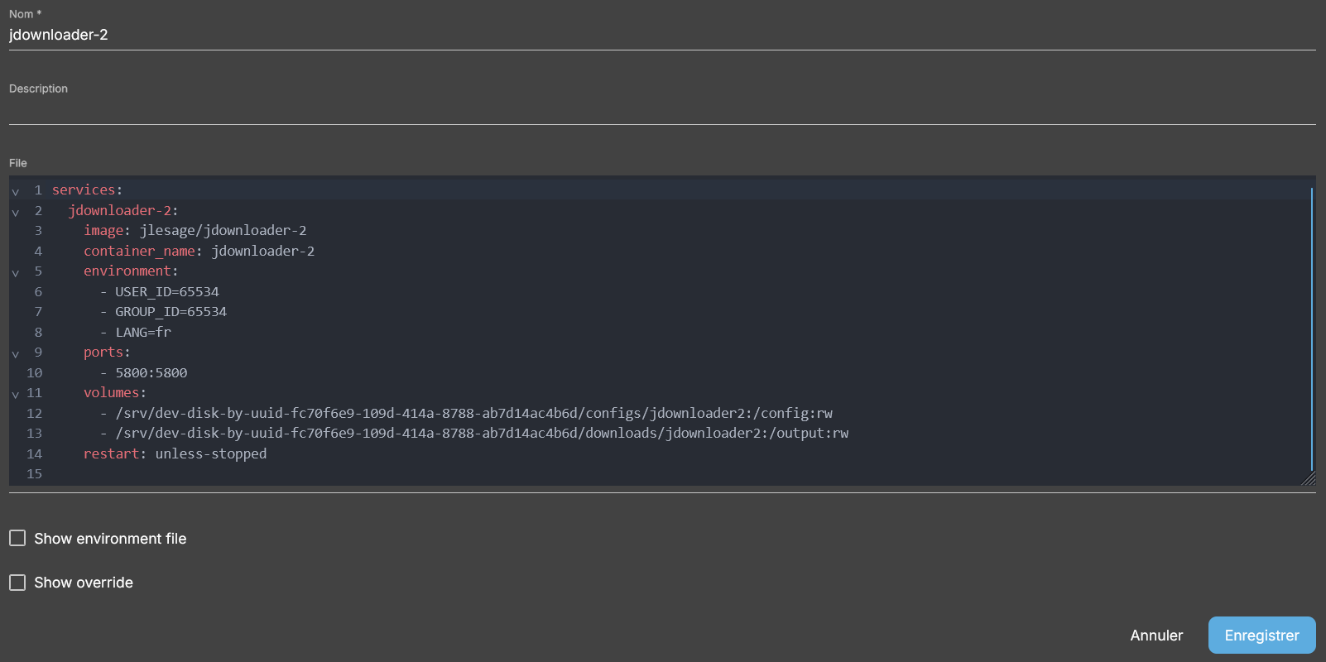Click the USER_ID=65534 line
This screenshot has height=662, width=1326.
point(159,291)
